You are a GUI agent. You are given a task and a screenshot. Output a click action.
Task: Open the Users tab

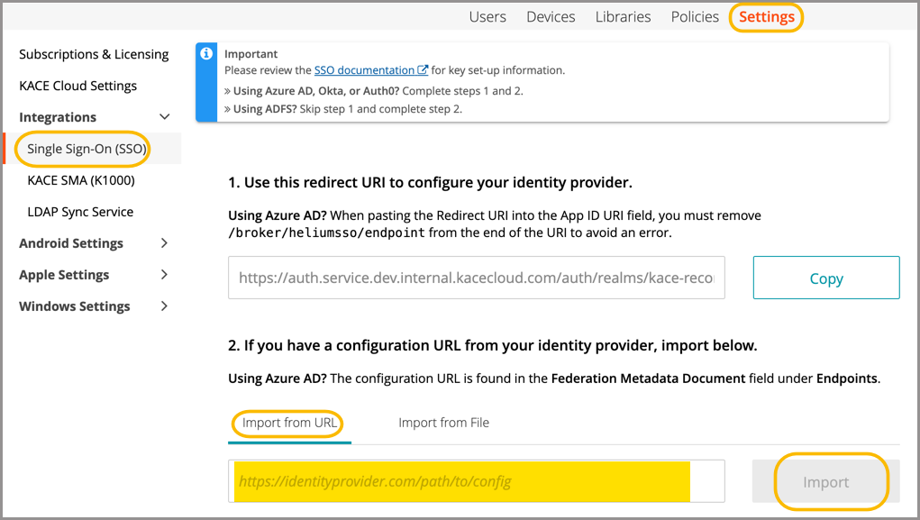(487, 17)
